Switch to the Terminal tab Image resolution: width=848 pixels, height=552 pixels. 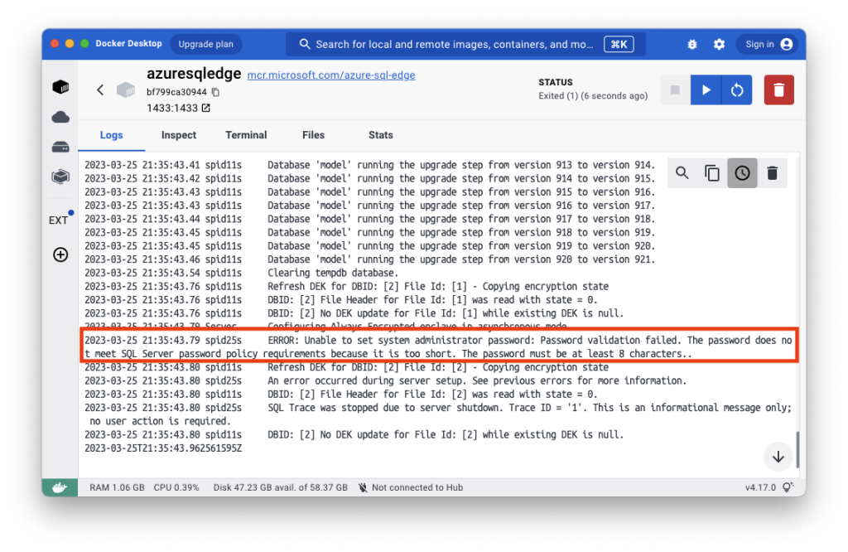pyautogui.click(x=246, y=135)
